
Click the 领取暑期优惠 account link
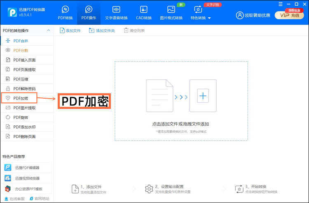coord(253,15)
